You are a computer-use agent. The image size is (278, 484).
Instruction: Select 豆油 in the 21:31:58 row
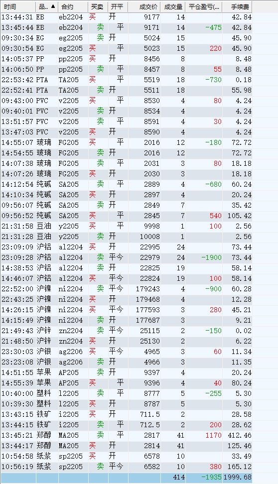44,226
